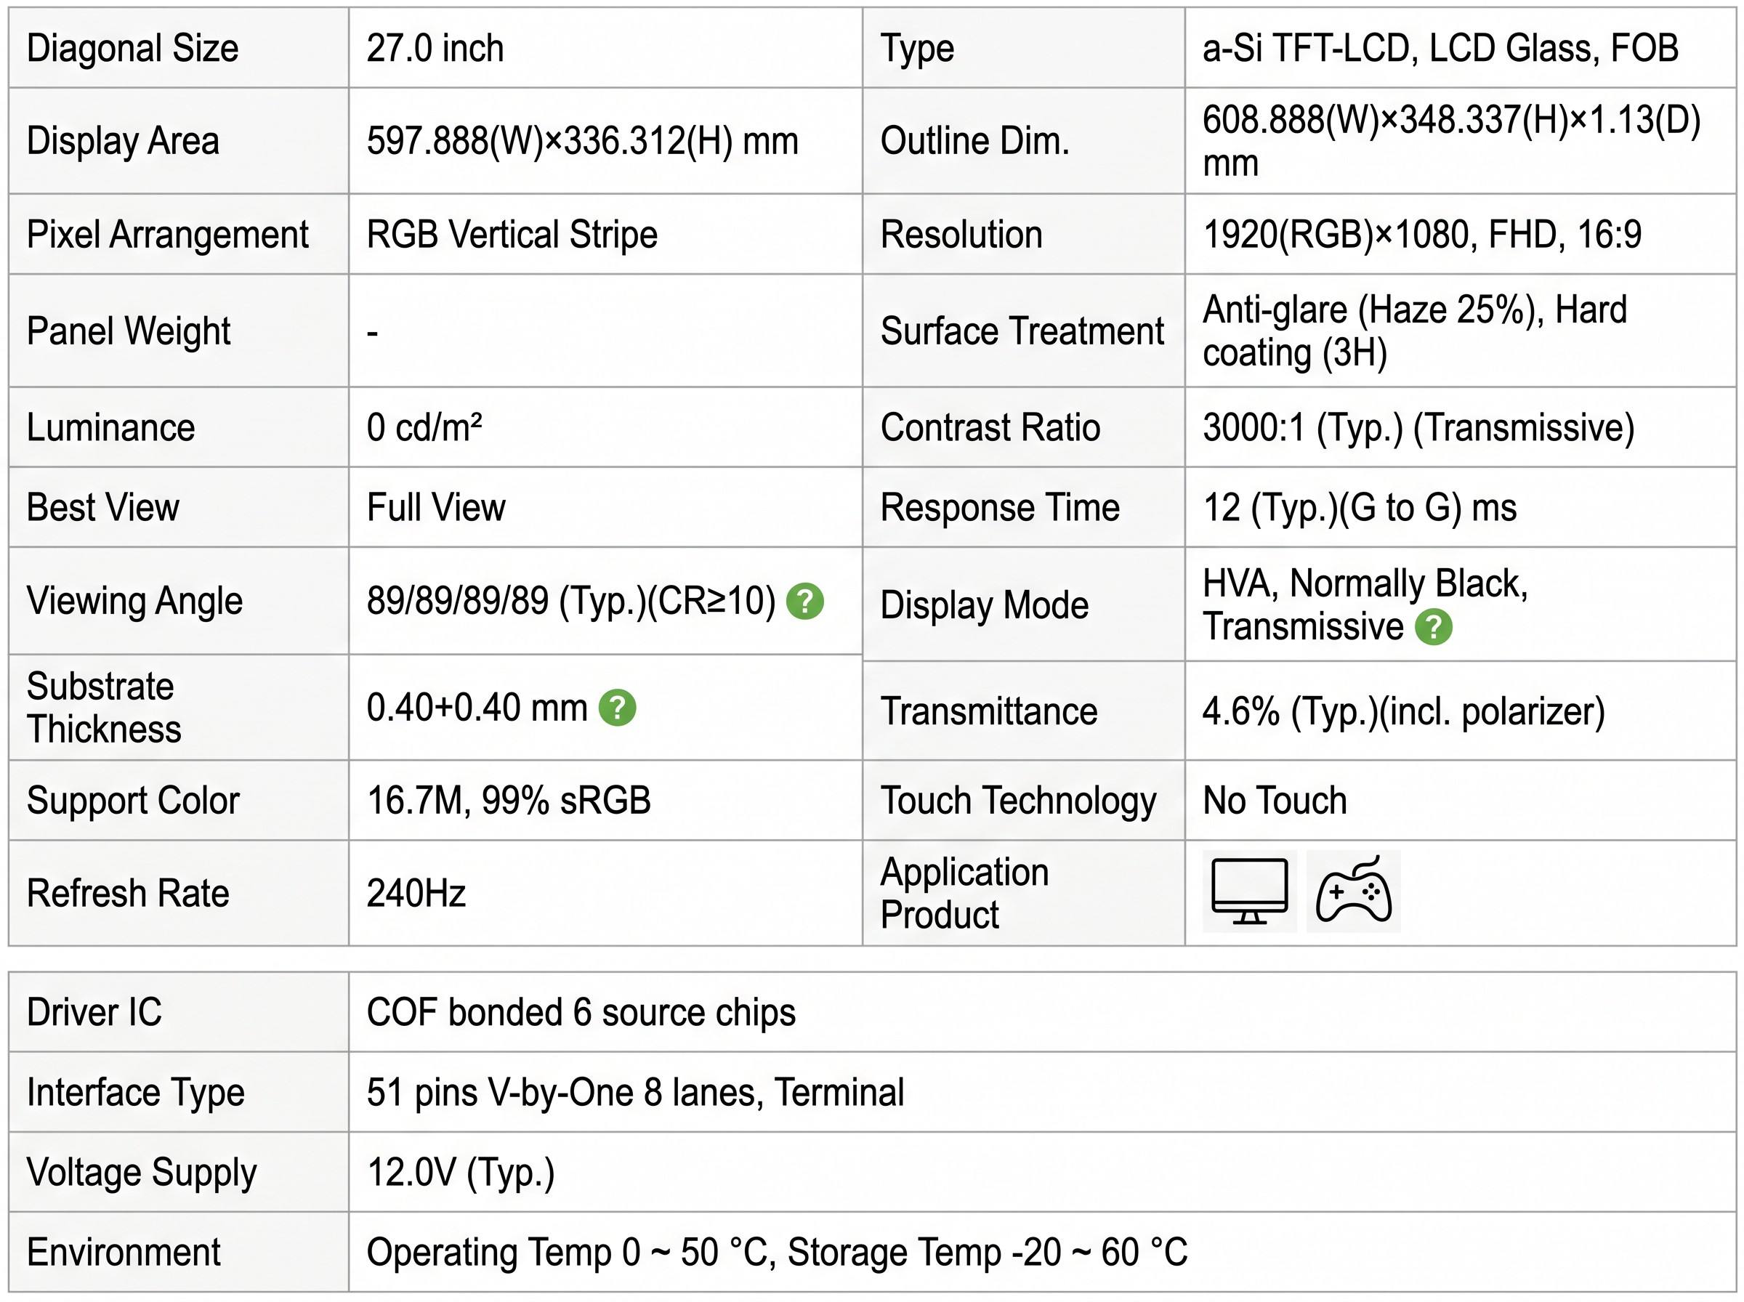The width and height of the screenshot is (1744, 1302).
Task: Click the Transmittance 4.6% value
Action: point(1403,712)
